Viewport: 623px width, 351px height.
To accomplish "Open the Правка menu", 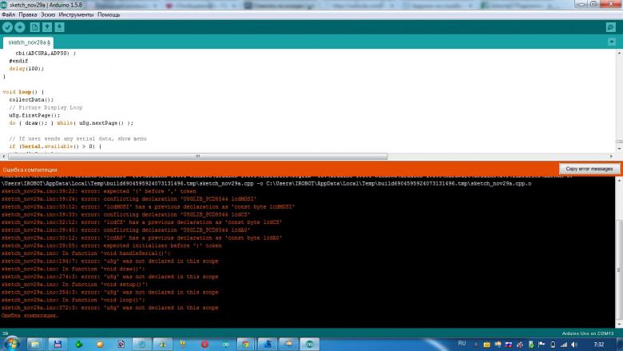I will (x=27, y=14).
